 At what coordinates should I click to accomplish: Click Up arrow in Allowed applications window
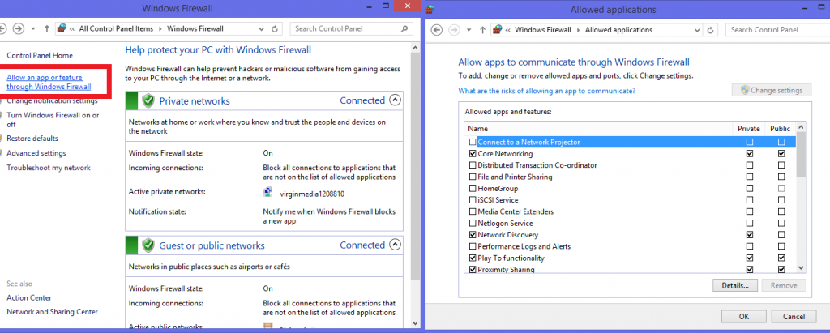coord(482,30)
